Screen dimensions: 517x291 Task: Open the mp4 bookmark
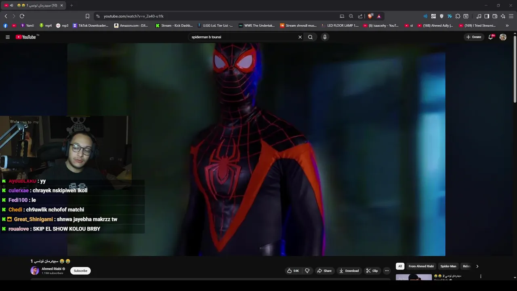[46, 25]
